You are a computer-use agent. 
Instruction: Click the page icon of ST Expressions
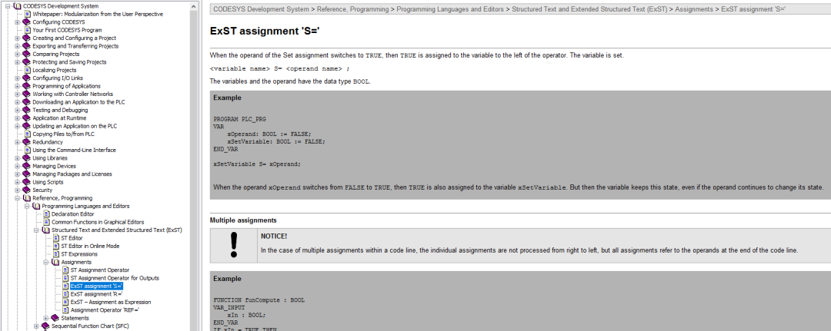coord(56,253)
